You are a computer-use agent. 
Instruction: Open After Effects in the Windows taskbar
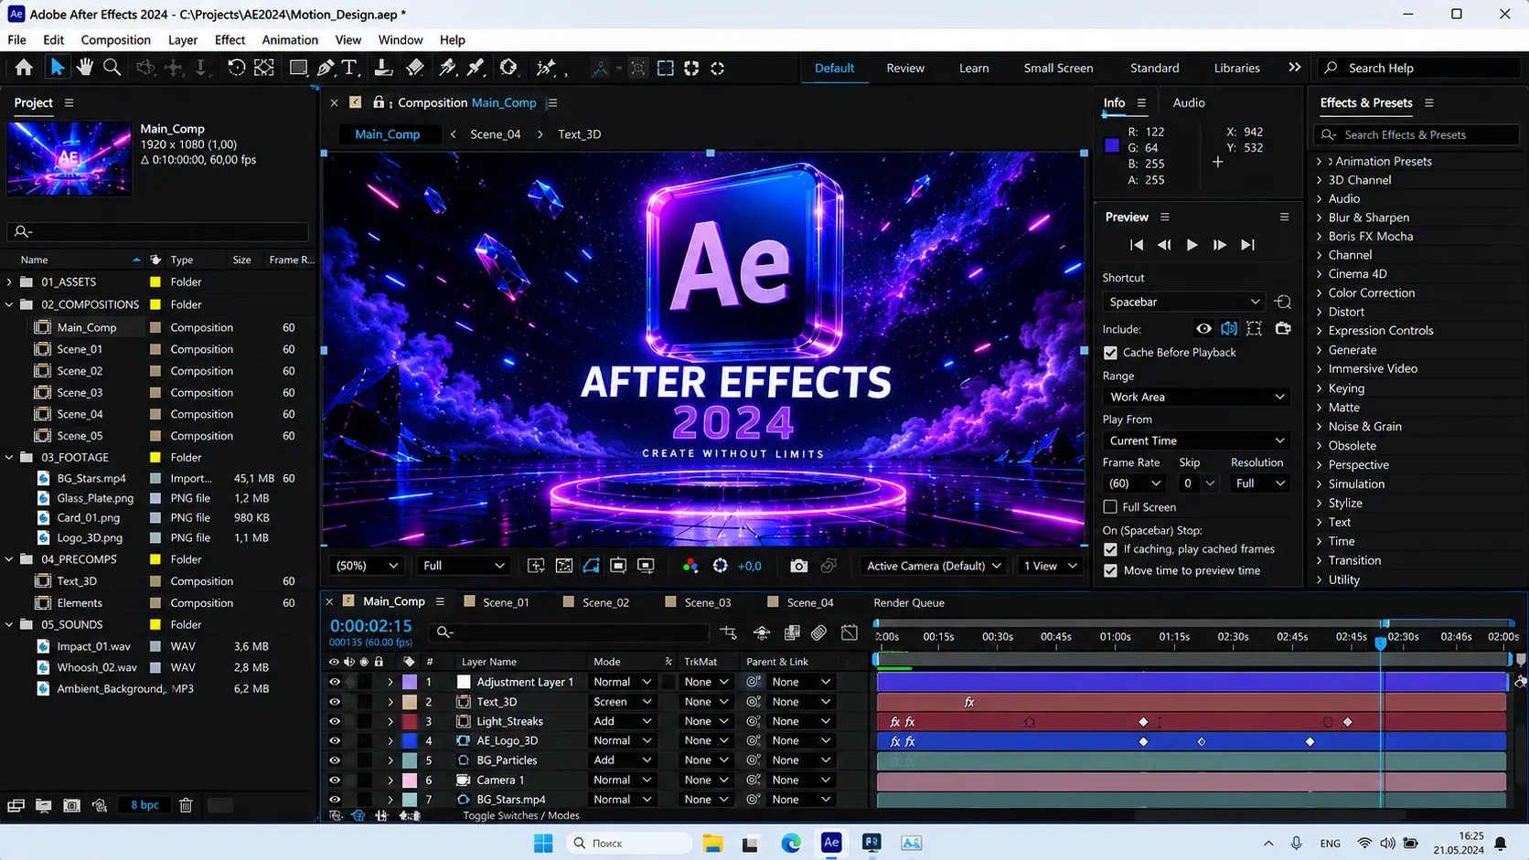[830, 843]
